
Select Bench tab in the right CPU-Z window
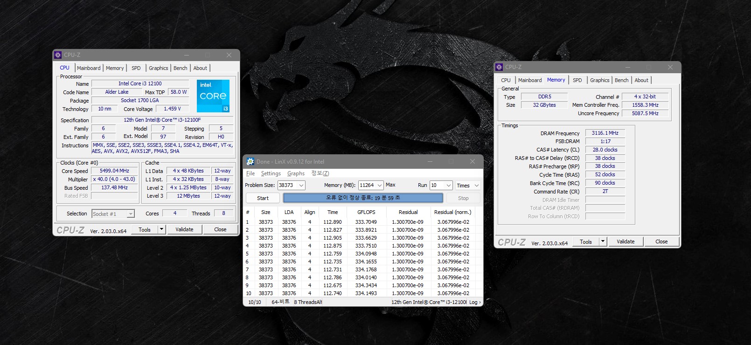[622, 80]
